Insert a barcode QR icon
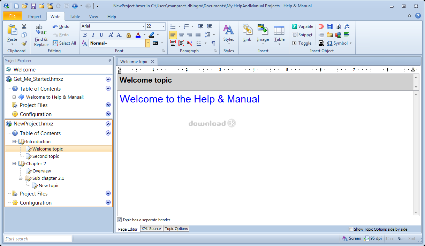The height and width of the screenshot is (246, 425). pyautogui.click(x=321, y=43)
